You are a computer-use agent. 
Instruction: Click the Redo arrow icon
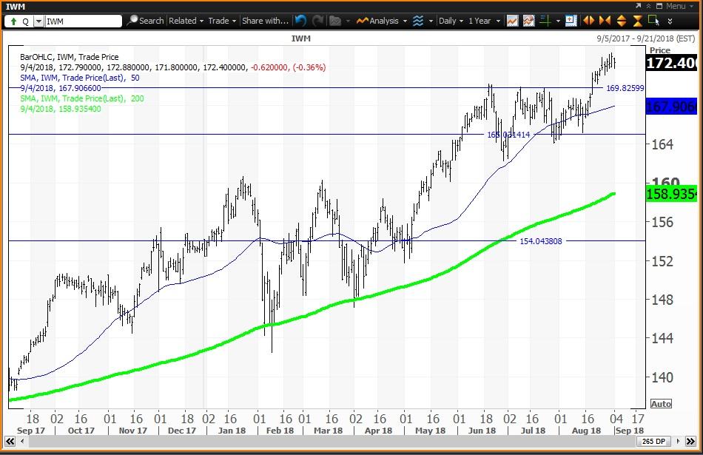point(317,21)
